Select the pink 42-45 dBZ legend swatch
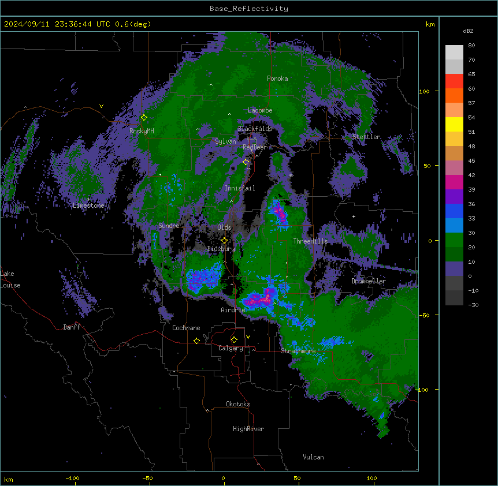The image size is (498, 486). coord(454,168)
